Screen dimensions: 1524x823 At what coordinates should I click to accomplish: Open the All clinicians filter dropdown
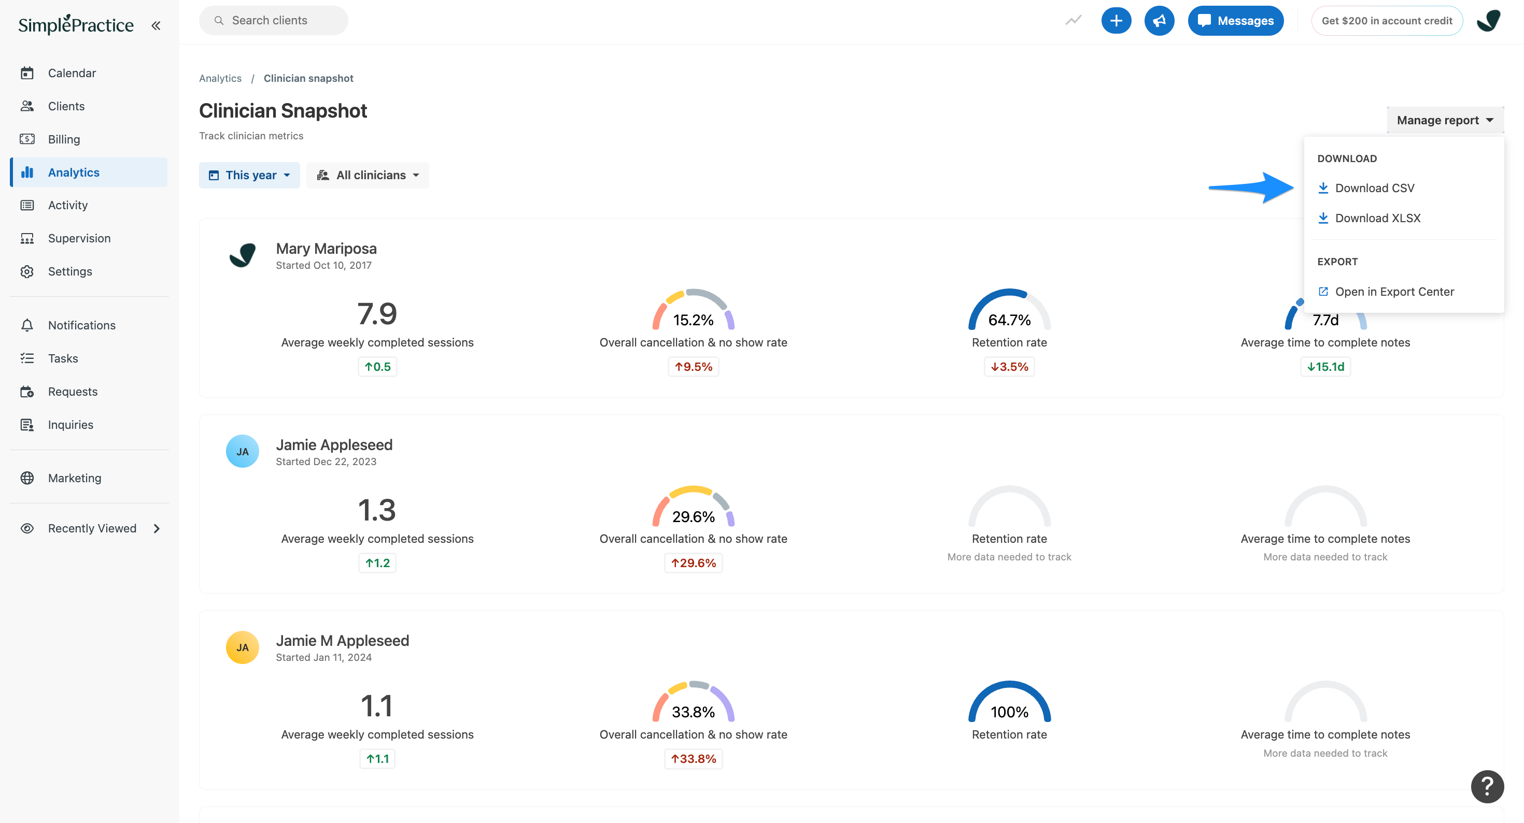(368, 175)
